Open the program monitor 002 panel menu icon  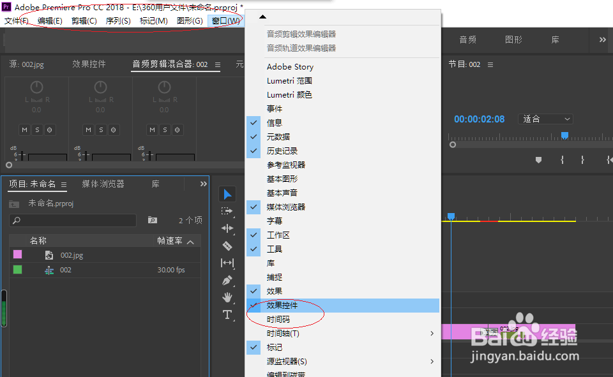(x=490, y=64)
